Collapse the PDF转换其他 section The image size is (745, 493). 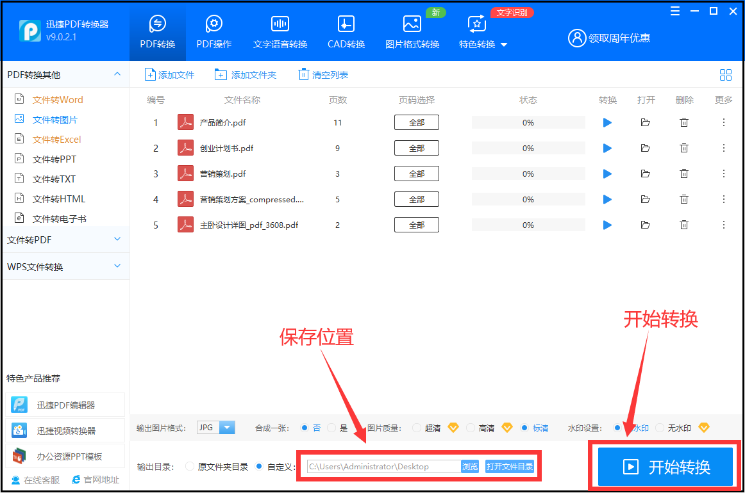tap(117, 74)
